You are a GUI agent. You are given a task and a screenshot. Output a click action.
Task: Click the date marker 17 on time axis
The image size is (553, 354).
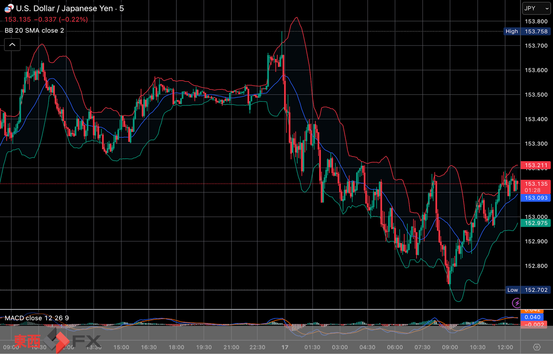pos(285,347)
